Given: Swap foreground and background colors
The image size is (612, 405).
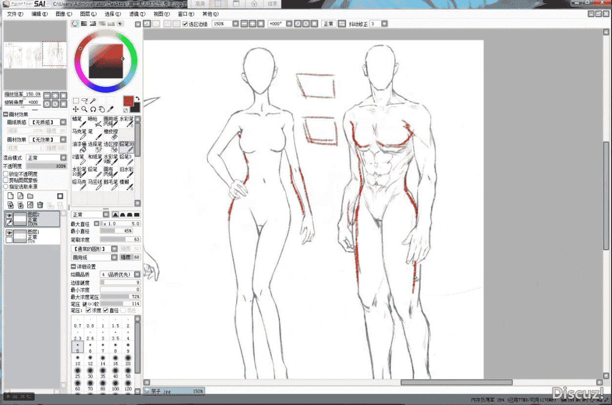Looking at the screenshot, I should pyautogui.click(x=138, y=99).
